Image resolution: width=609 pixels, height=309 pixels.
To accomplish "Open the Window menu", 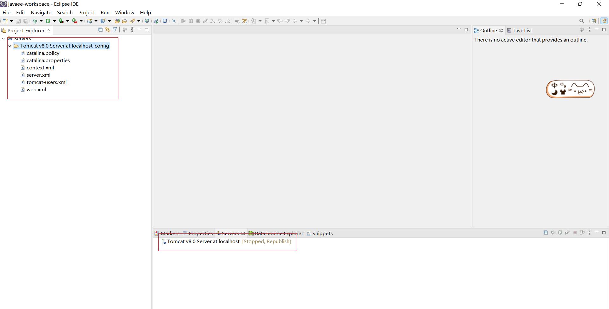I will (124, 12).
